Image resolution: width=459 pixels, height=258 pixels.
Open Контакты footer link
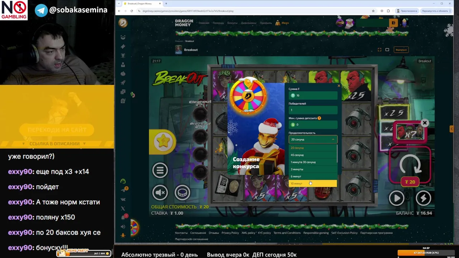(x=181, y=233)
